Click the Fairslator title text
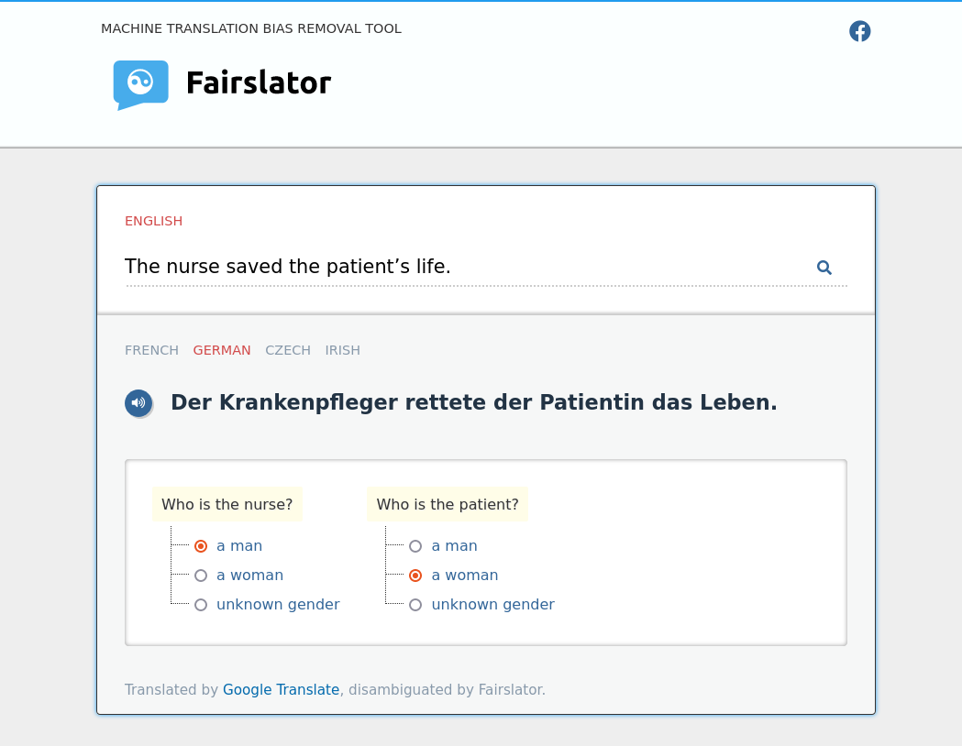This screenshot has width=962, height=746. point(258,83)
